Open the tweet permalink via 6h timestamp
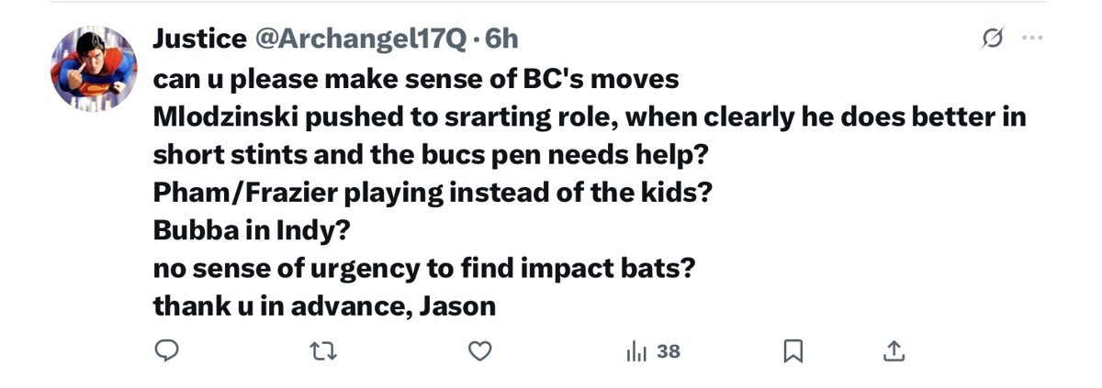The height and width of the screenshot is (388, 1102). (x=500, y=39)
